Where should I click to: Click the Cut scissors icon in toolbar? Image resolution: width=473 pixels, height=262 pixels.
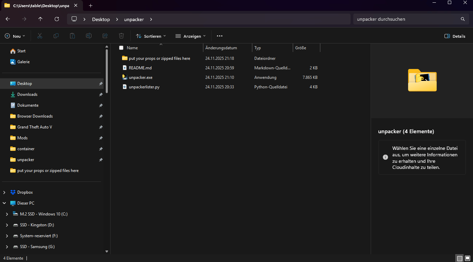pos(40,36)
